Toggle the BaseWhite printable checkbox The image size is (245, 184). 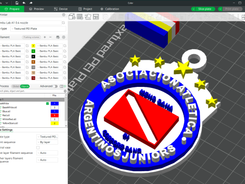click(47, 103)
